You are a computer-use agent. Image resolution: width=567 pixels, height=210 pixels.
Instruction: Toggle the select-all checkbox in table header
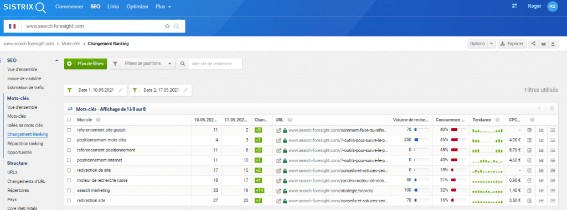[69, 120]
